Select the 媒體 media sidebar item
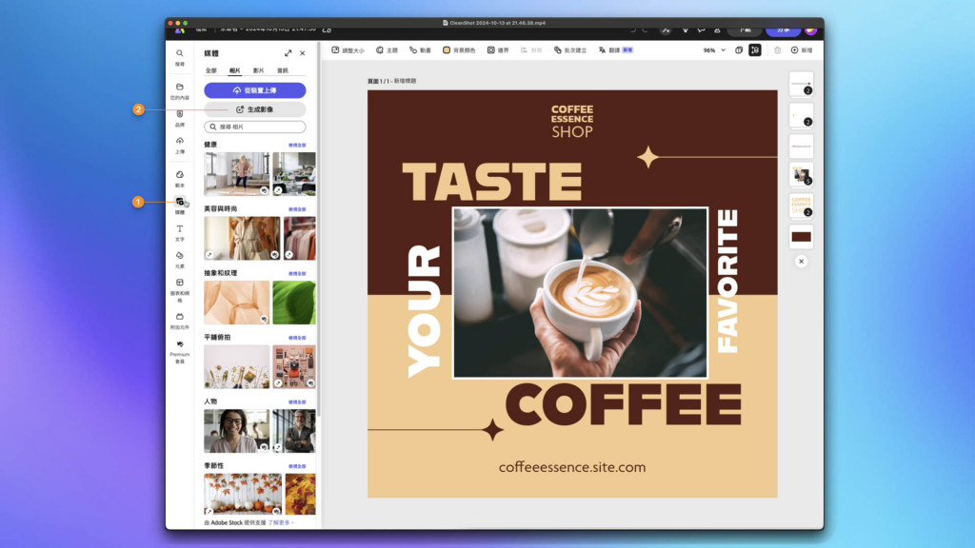This screenshot has width=975, height=548. [180, 205]
